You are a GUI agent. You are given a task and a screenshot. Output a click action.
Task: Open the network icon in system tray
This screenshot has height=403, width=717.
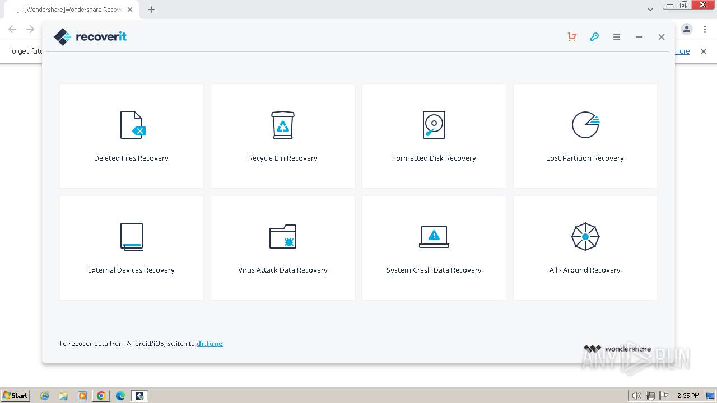click(650, 396)
